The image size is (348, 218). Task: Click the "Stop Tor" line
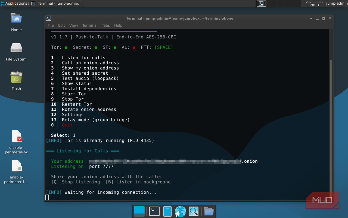(x=73, y=99)
